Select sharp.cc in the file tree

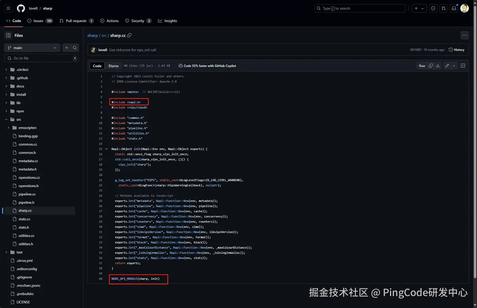(25, 211)
